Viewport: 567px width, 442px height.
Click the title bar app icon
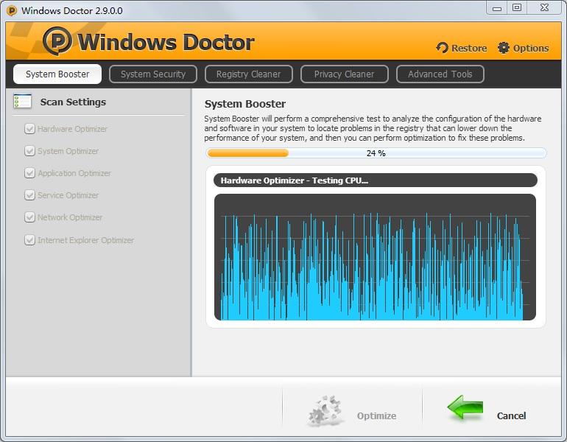[x=12, y=10]
